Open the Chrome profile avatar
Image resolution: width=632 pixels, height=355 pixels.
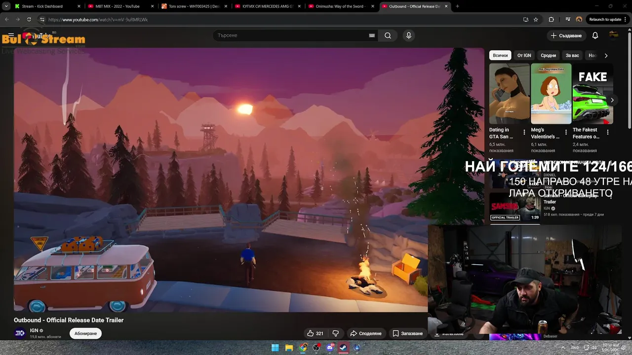(x=579, y=19)
